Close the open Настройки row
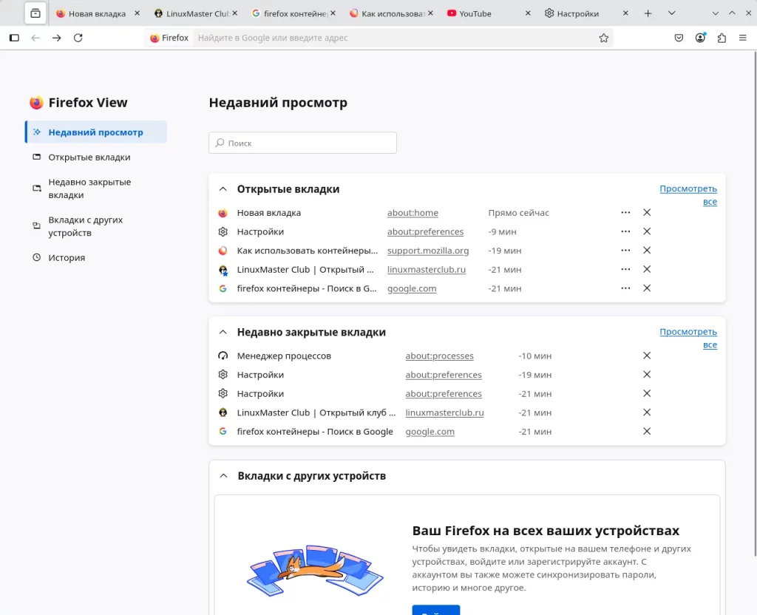This screenshot has height=615, width=757. (647, 231)
